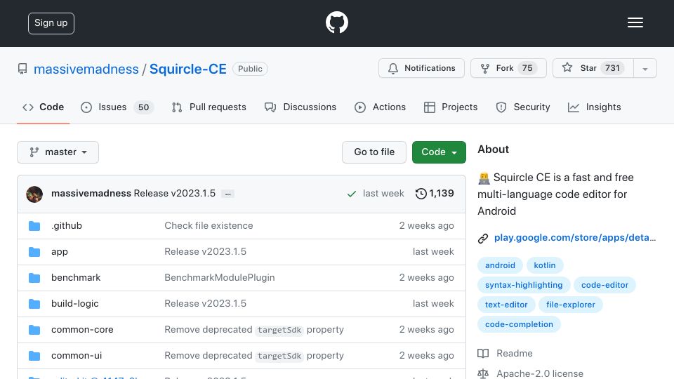Select the file-explorer topic tag

pyautogui.click(x=570, y=305)
